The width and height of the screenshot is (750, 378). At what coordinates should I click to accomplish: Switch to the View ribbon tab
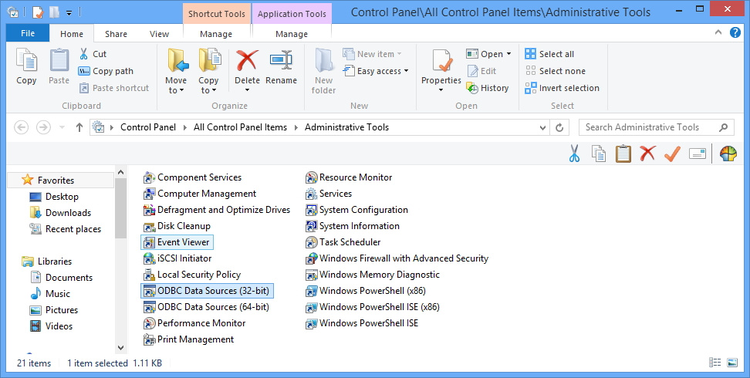[159, 34]
